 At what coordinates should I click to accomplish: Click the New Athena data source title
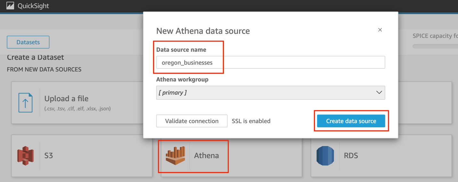click(x=203, y=31)
